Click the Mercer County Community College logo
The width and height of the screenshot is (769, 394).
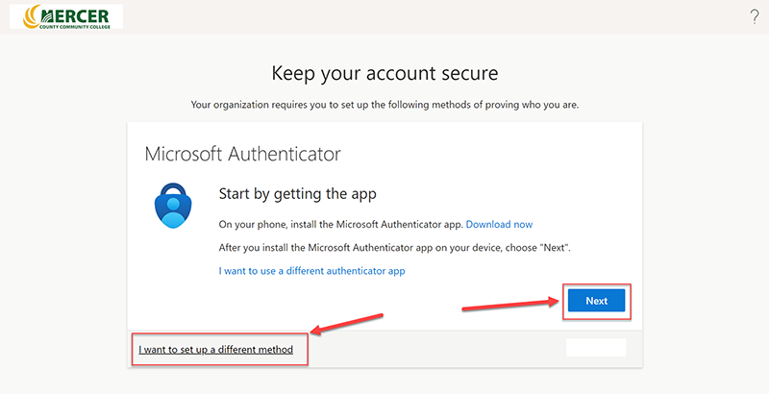(65, 16)
